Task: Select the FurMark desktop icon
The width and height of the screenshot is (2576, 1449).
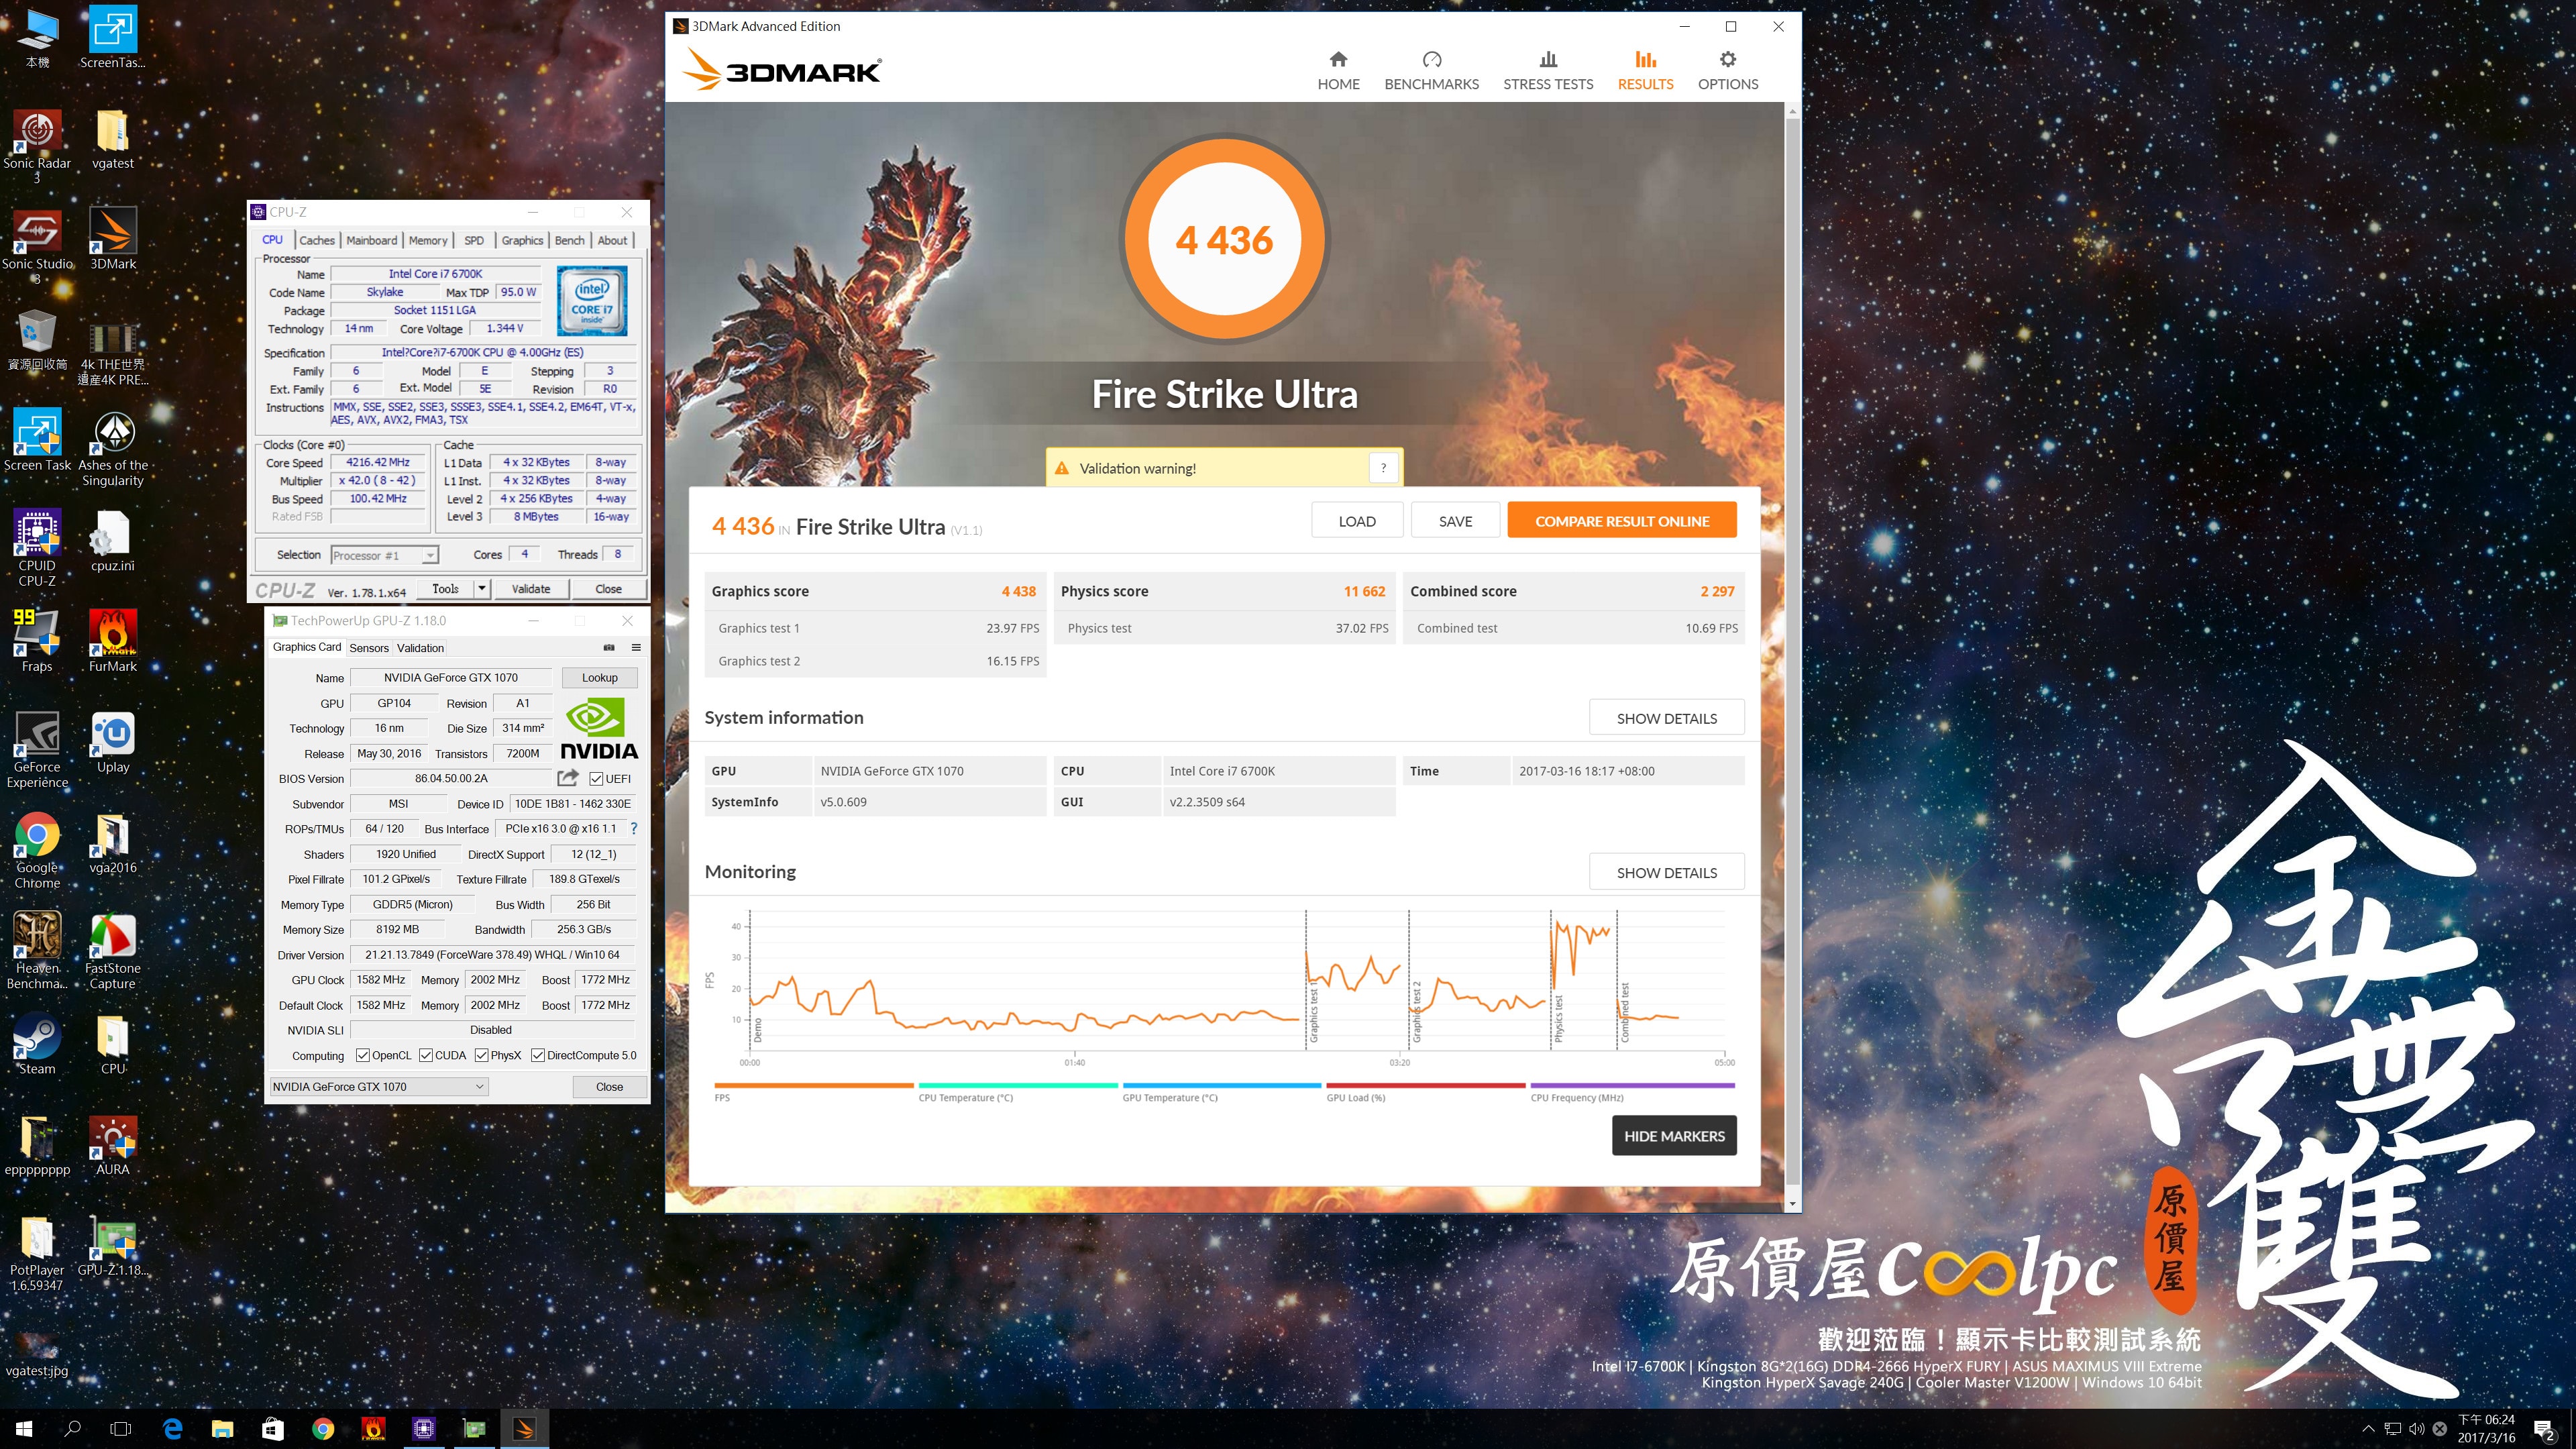Action: [113, 641]
